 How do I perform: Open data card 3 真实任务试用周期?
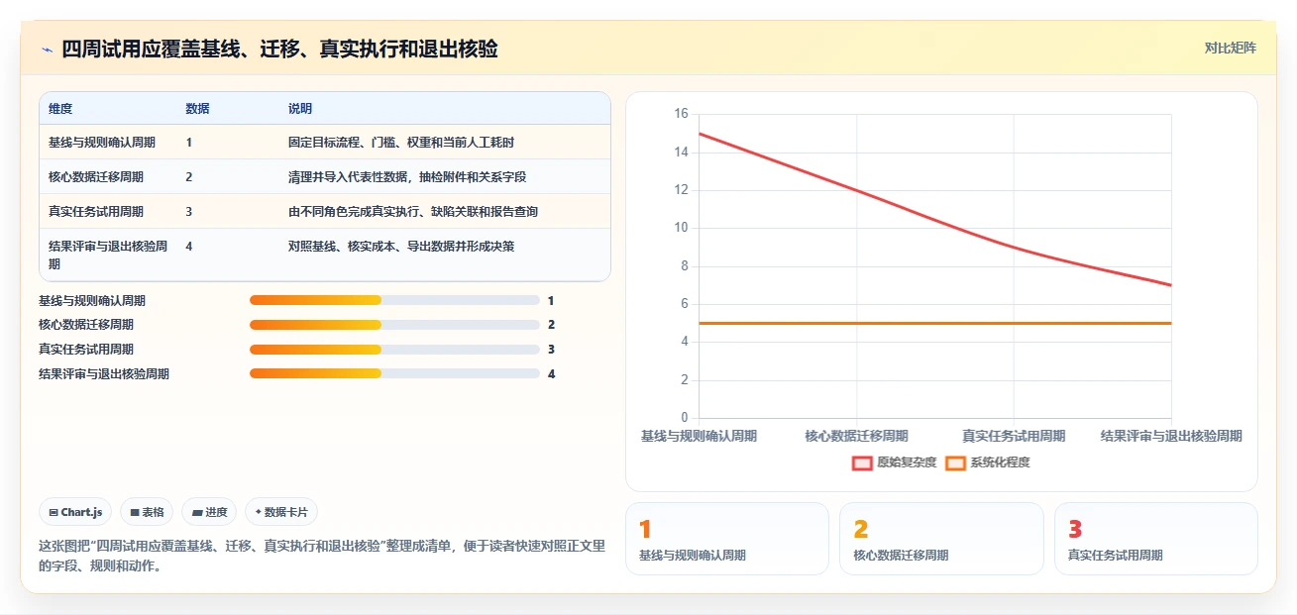click(1155, 539)
